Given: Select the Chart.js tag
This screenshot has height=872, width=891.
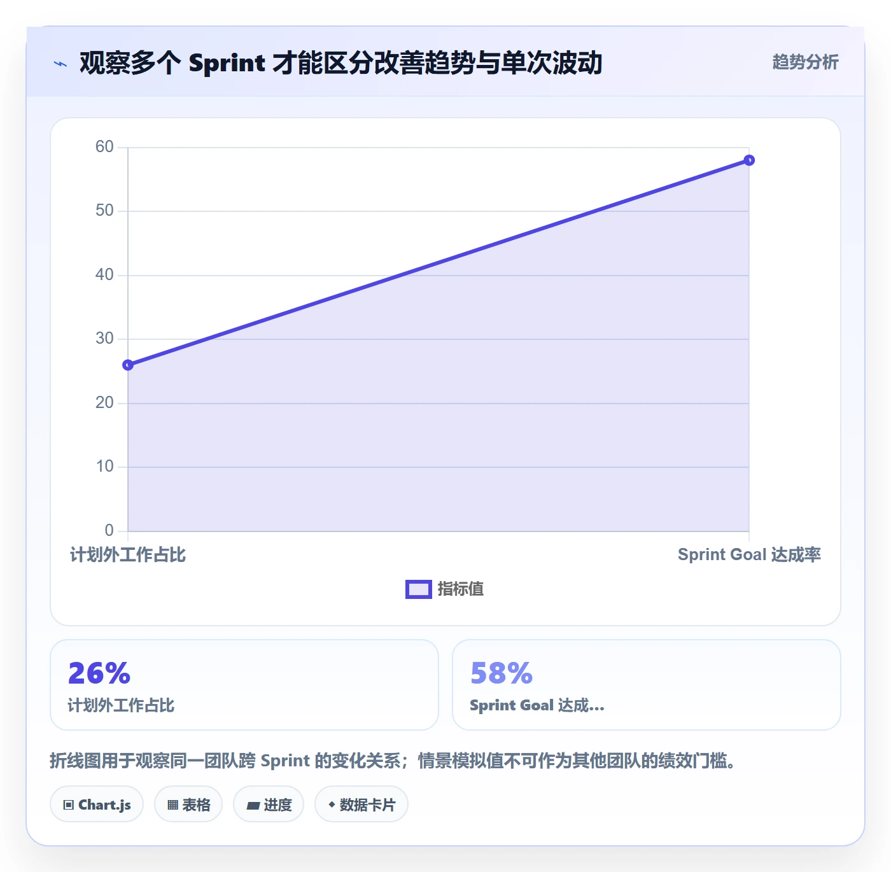Looking at the screenshot, I should pos(97,805).
